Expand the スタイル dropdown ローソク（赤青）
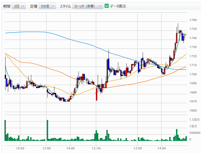201x153 pixels. [x=88, y=6]
